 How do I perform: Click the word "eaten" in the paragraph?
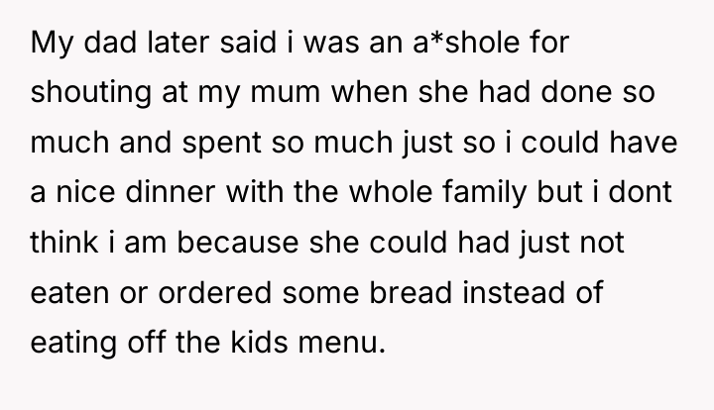point(69,292)
